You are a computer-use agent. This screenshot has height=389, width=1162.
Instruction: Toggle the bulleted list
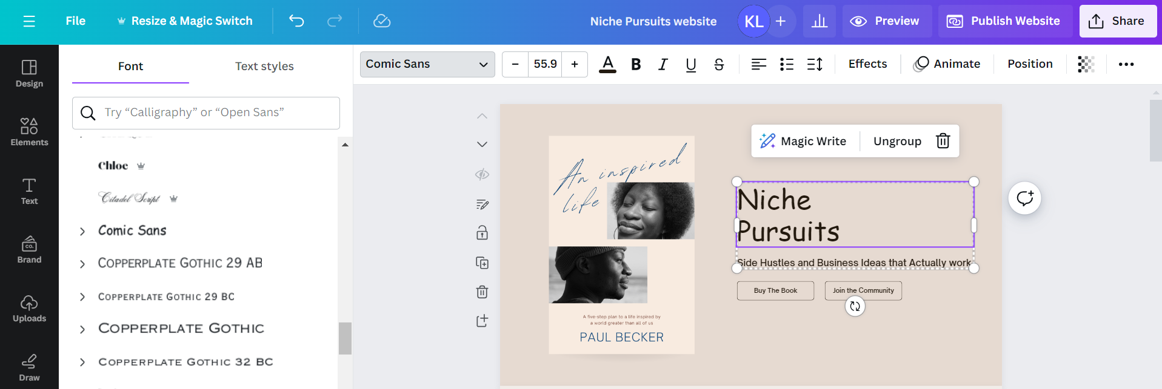pos(787,64)
